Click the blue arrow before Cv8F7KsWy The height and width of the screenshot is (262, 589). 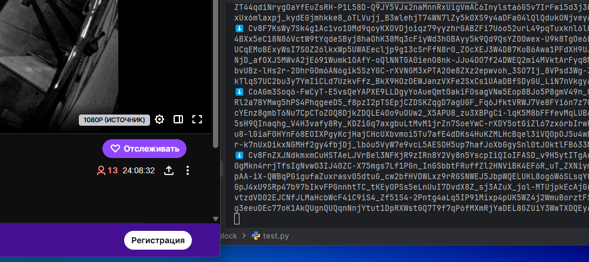click(x=239, y=28)
